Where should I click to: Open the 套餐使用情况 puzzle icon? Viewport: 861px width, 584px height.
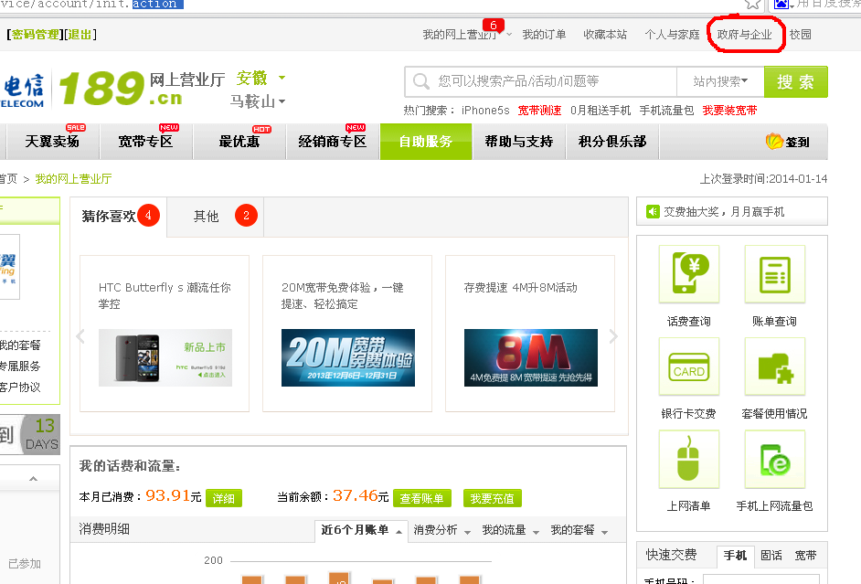[x=775, y=366]
